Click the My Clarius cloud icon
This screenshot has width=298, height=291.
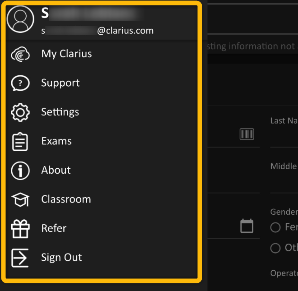pyautogui.click(x=20, y=54)
